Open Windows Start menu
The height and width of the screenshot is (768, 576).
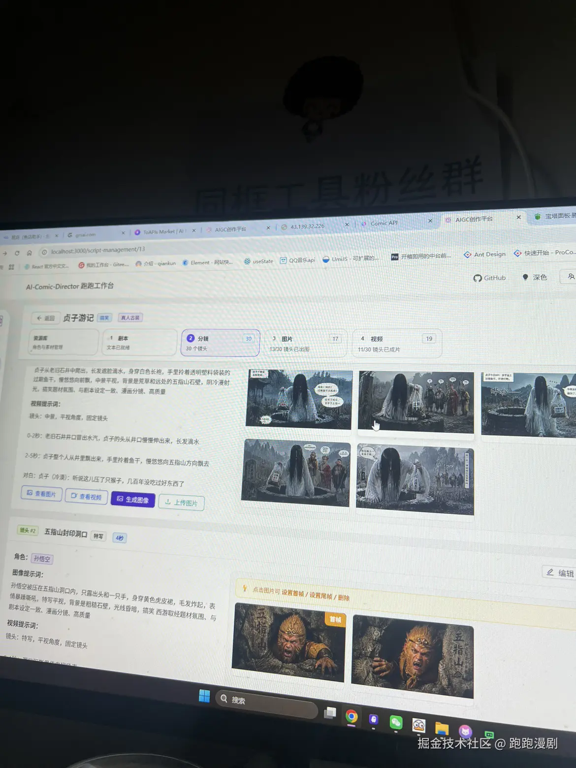(x=204, y=696)
